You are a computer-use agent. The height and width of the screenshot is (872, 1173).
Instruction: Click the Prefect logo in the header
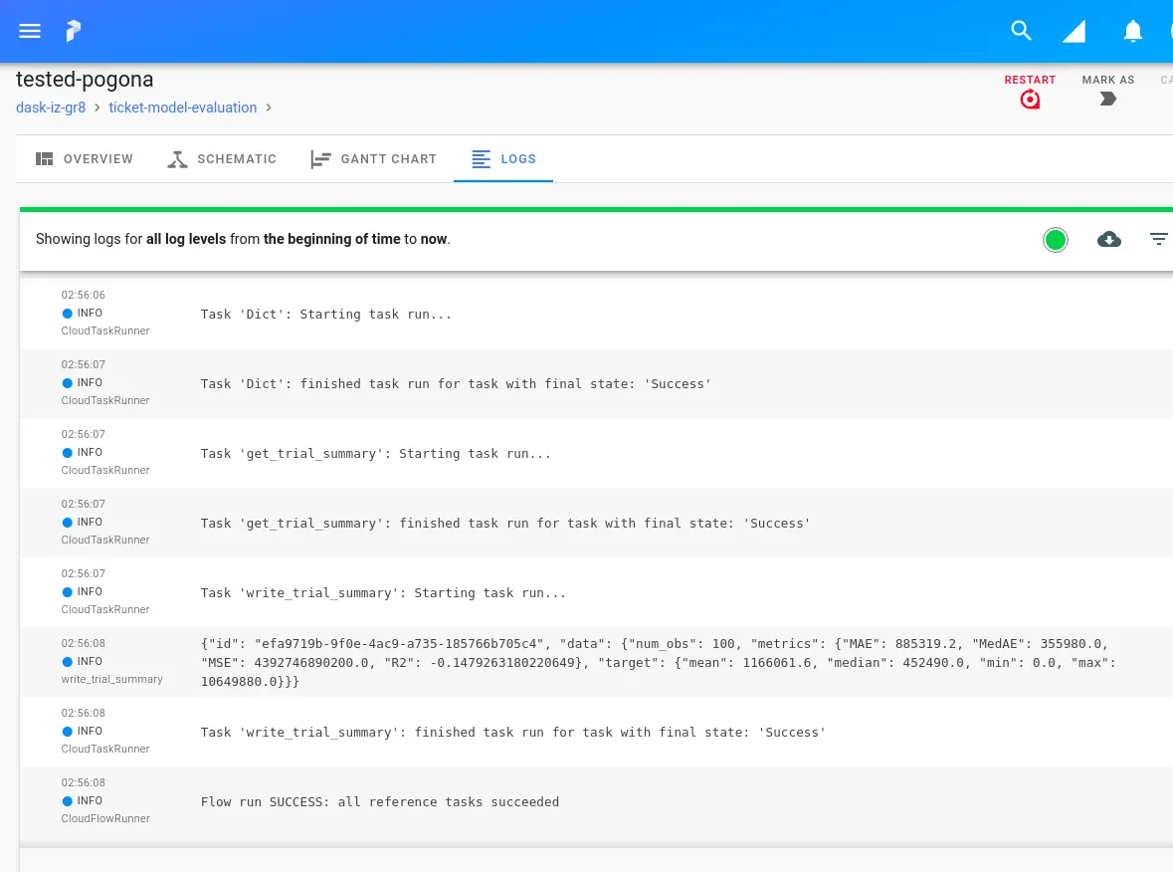[x=73, y=31]
